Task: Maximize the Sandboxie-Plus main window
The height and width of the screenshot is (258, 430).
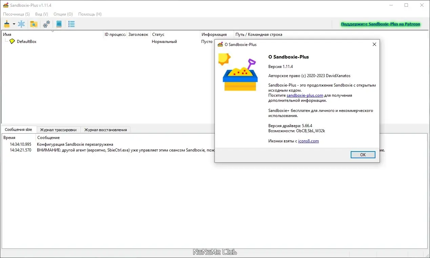Action: pos(406,5)
